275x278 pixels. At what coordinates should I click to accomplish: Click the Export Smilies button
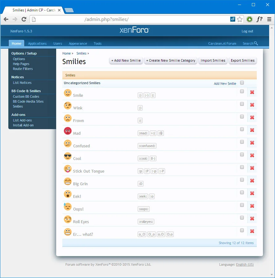click(243, 60)
